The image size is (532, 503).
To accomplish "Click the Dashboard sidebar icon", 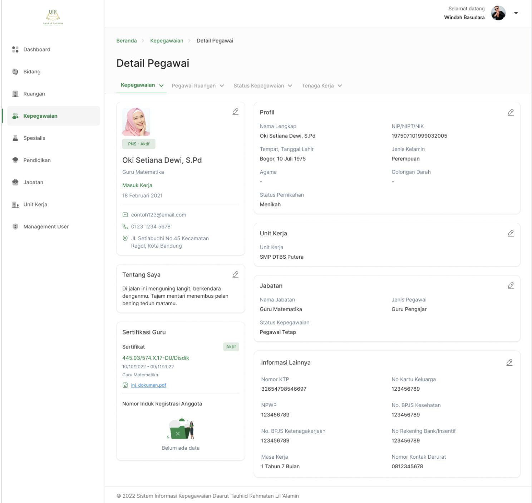I will tap(15, 49).
